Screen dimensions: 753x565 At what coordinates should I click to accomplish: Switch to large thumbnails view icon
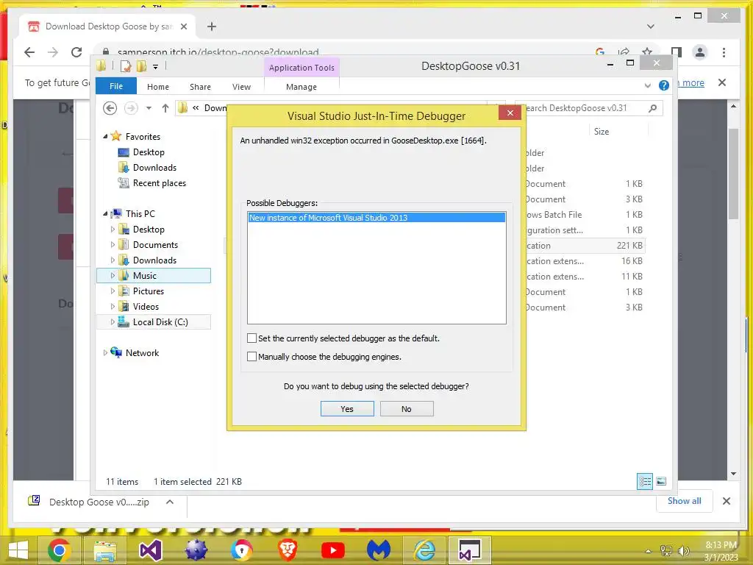(661, 481)
